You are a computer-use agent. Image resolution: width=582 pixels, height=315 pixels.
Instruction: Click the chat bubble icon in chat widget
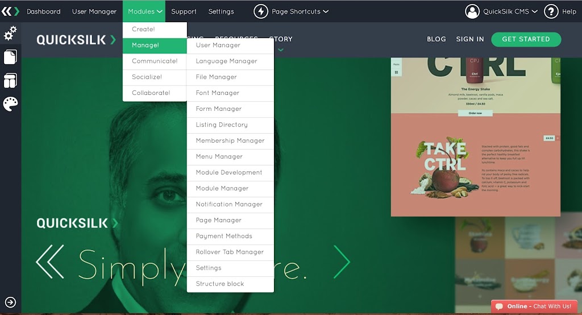coord(499,306)
